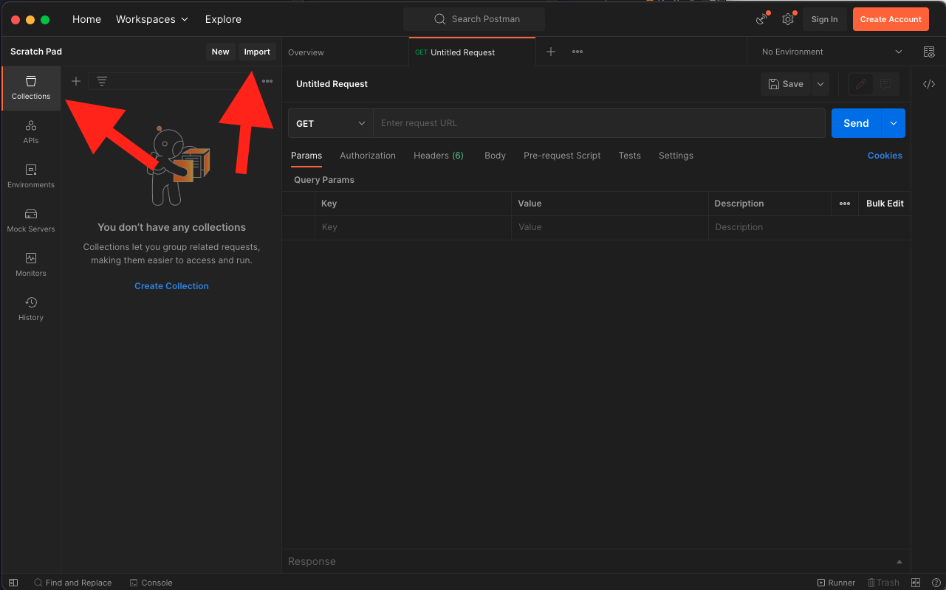Open the Trash
Image resolution: width=946 pixels, height=590 pixels.
[x=883, y=583]
